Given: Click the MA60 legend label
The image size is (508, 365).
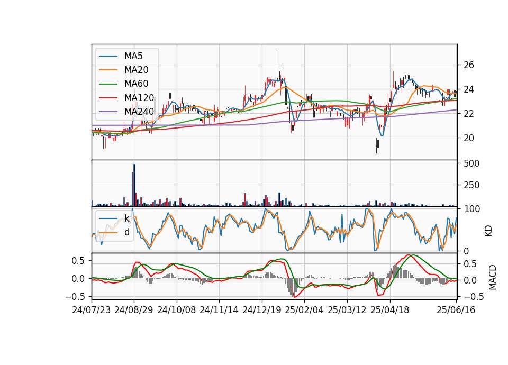Looking at the screenshot, I should (x=137, y=84).
